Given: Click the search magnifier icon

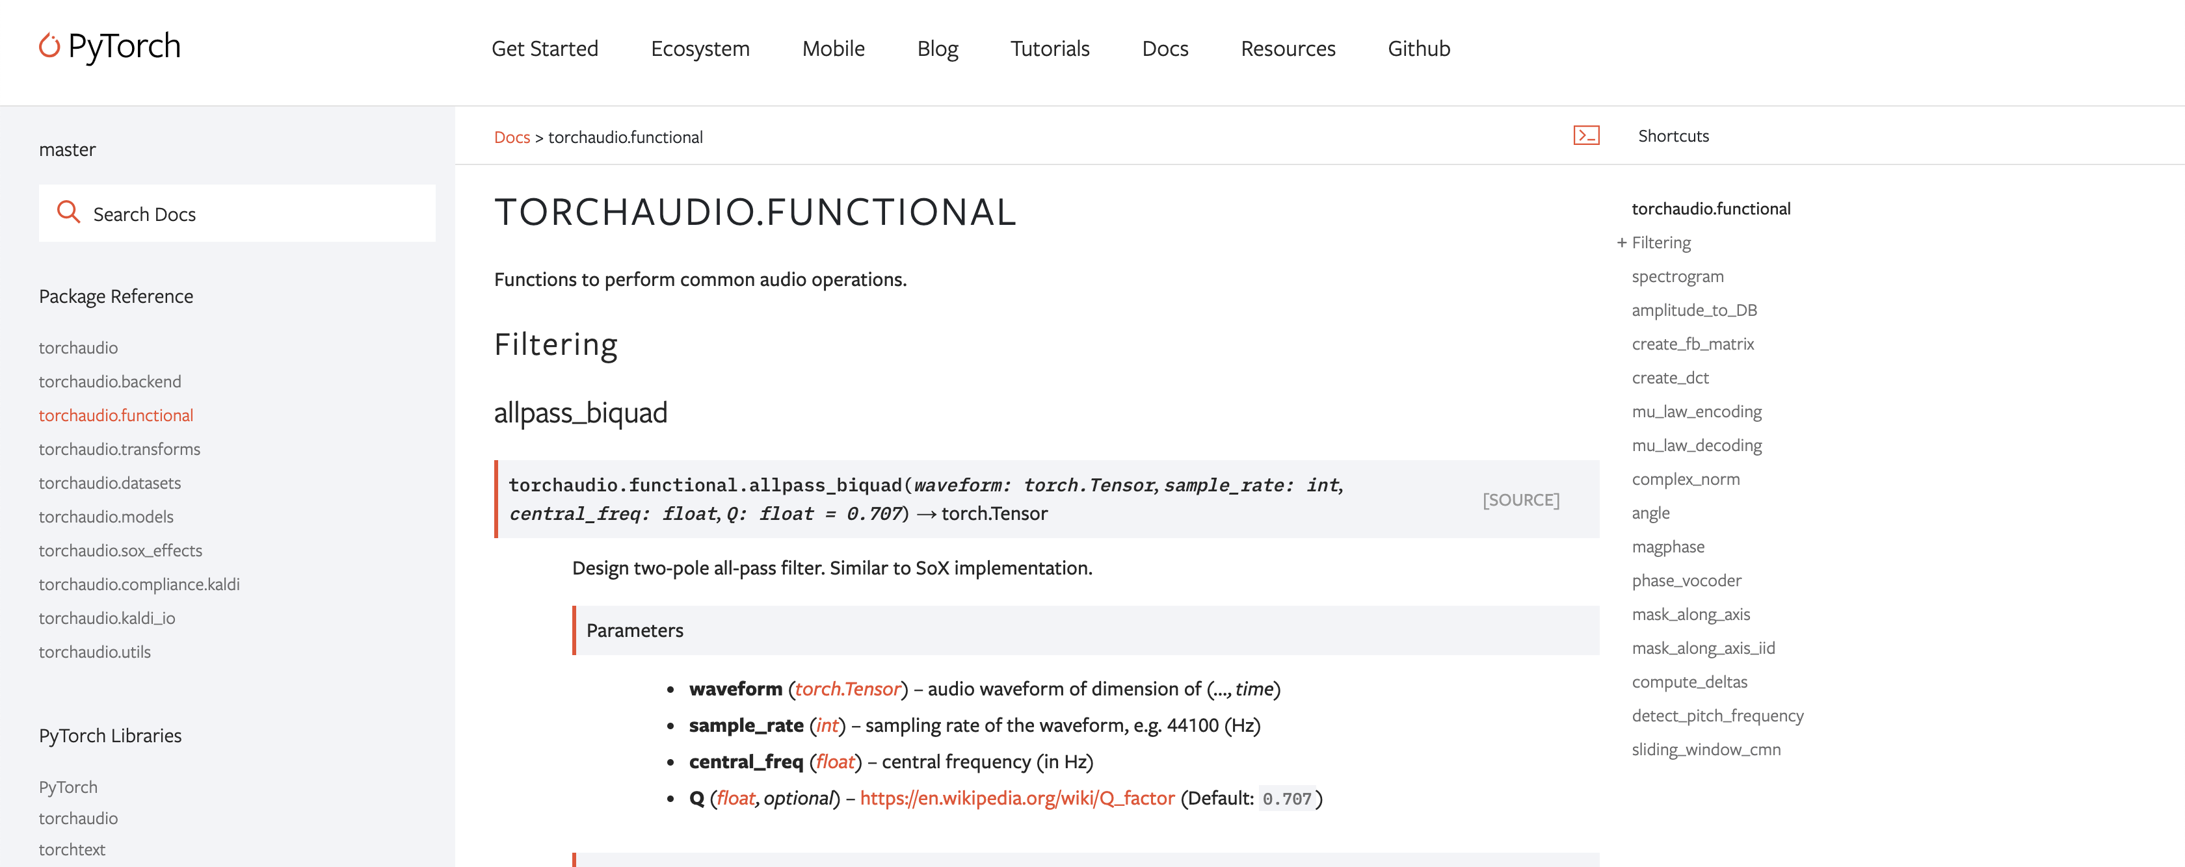Looking at the screenshot, I should 68,212.
